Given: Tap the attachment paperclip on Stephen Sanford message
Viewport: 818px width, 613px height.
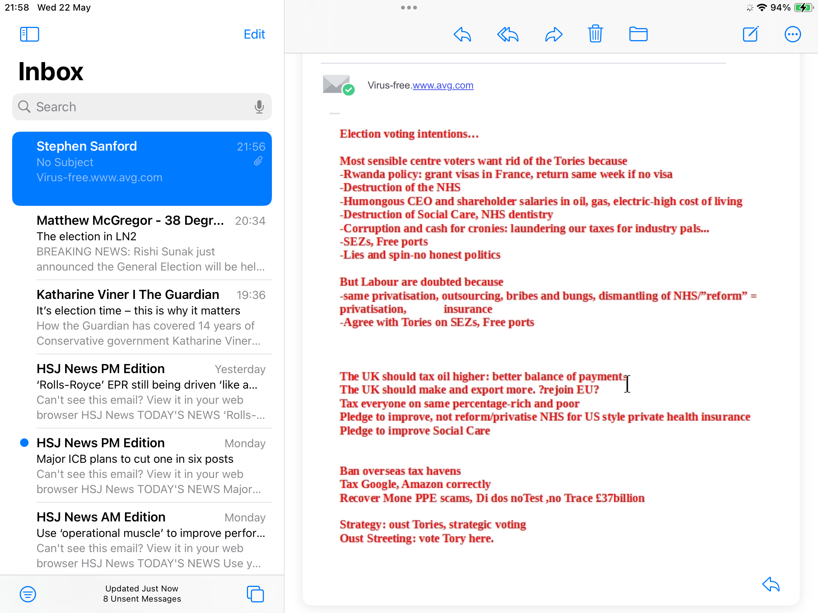Looking at the screenshot, I should tap(258, 161).
